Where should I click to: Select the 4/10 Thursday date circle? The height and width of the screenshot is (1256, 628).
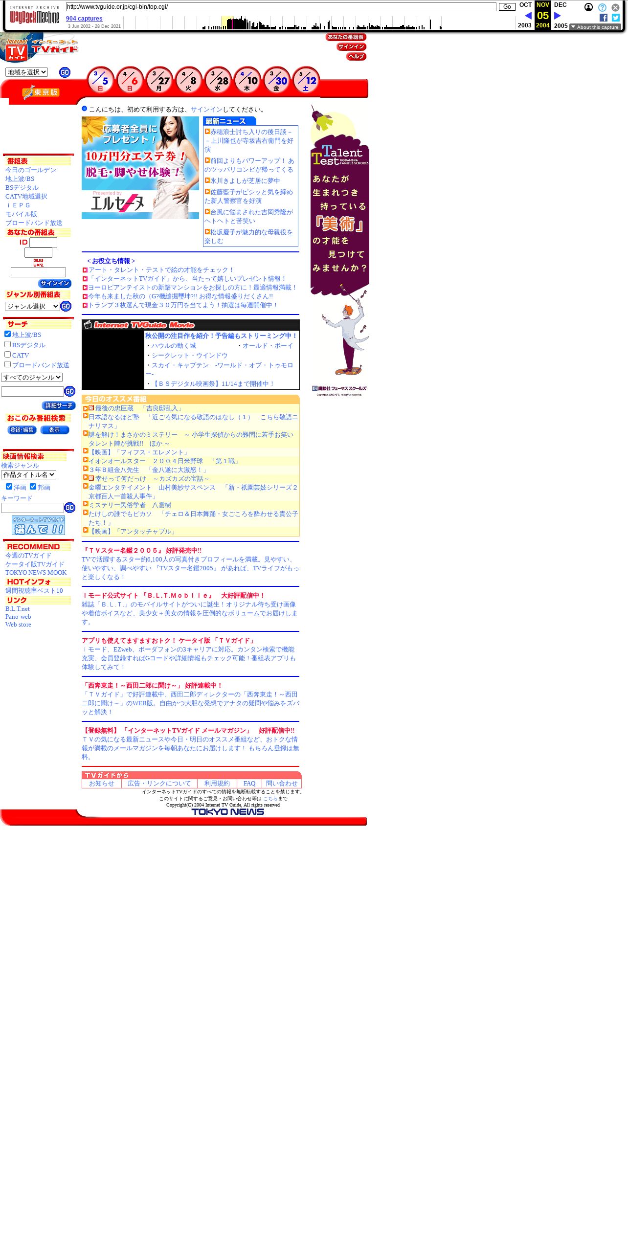click(247, 80)
